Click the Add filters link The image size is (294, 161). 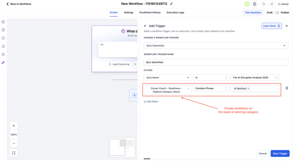coord(151,102)
